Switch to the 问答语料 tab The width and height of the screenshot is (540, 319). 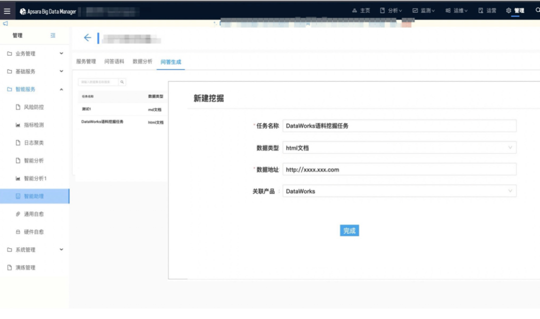(x=114, y=62)
